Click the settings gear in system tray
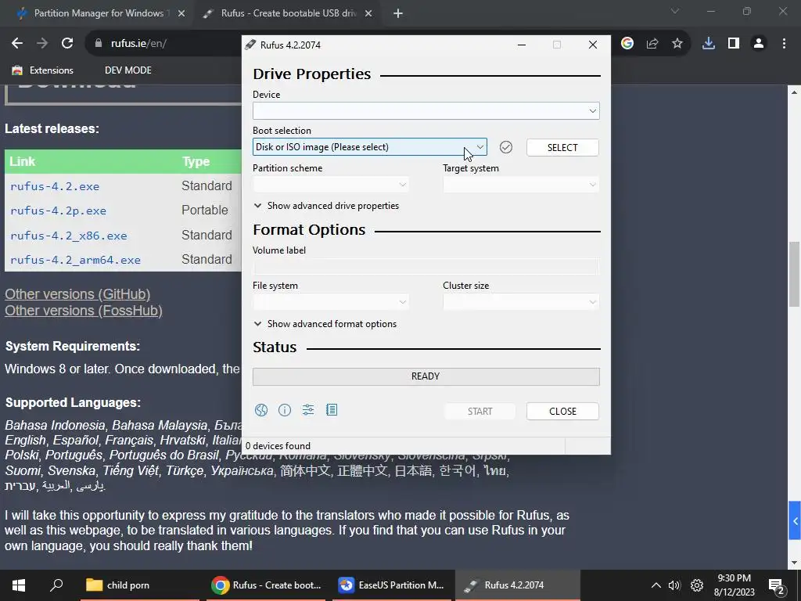Image resolution: width=801 pixels, height=601 pixels. [x=697, y=585]
